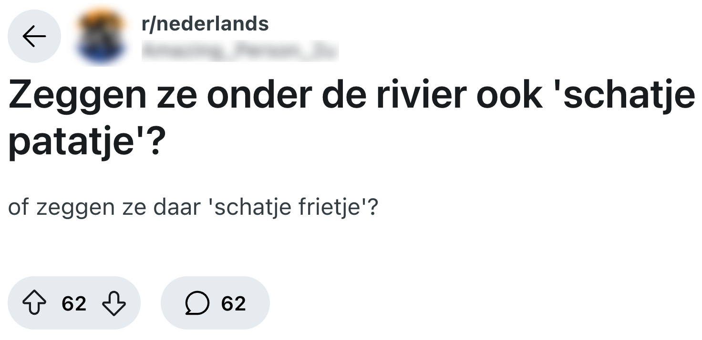Open the r/nederlands community avatar
The image size is (702, 340).
click(x=102, y=37)
